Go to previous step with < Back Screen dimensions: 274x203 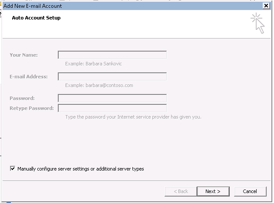pos(181,191)
